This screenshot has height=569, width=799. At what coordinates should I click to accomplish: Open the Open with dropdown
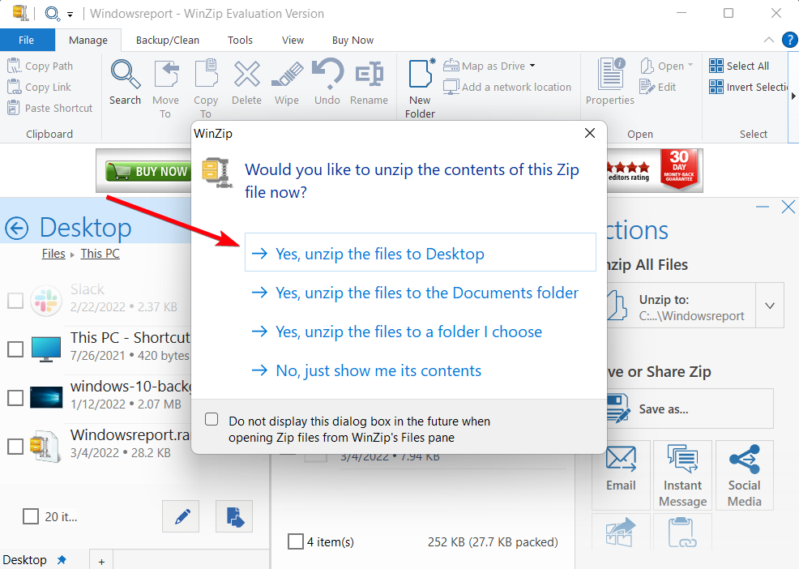689,66
